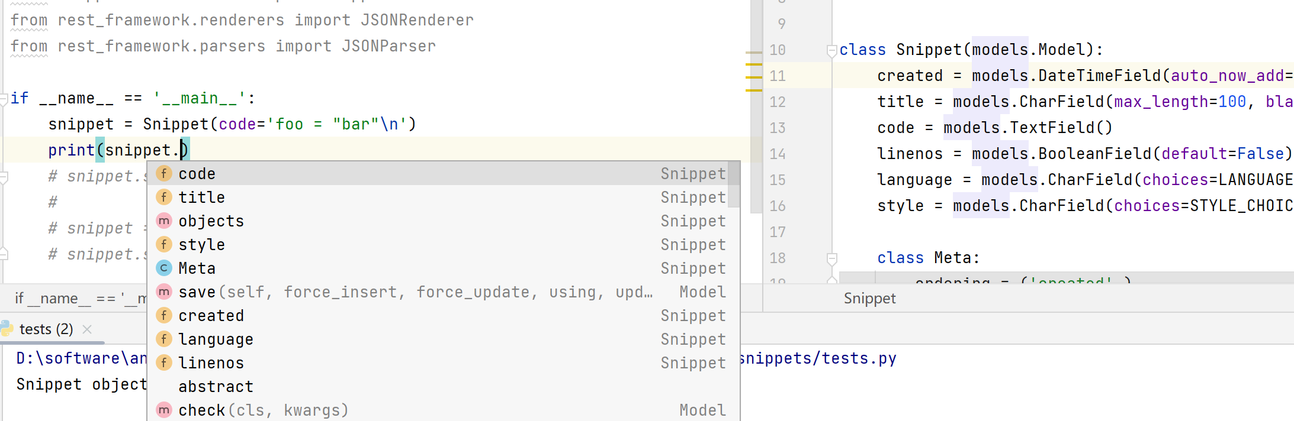The image size is (1294, 421).
Task: Click the Python icon on tests (2) tab
Action: tap(7, 329)
